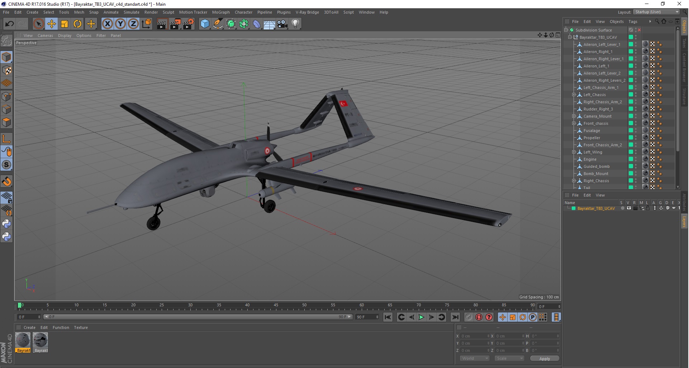Open the MoGraph menu
Image resolution: width=689 pixels, height=368 pixels.
(221, 12)
